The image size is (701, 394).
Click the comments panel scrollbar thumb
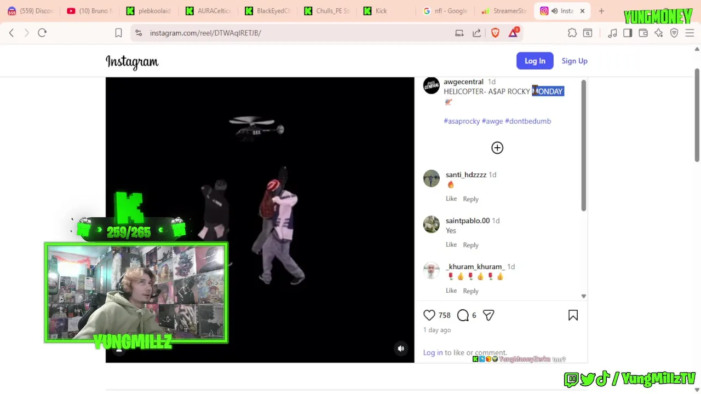[x=584, y=145]
